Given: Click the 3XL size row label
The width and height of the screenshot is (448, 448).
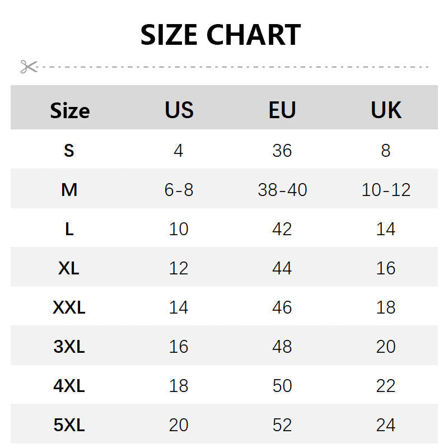Looking at the screenshot, I should pyautogui.click(x=69, y=347).
